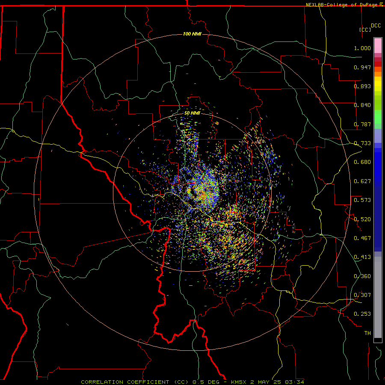Select the 0.680 scale value
385x385 pixels.
pyautogui.click(x=362, y=162)
